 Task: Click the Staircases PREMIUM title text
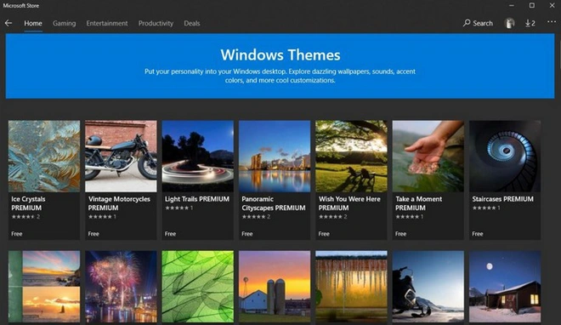(502, 199)
